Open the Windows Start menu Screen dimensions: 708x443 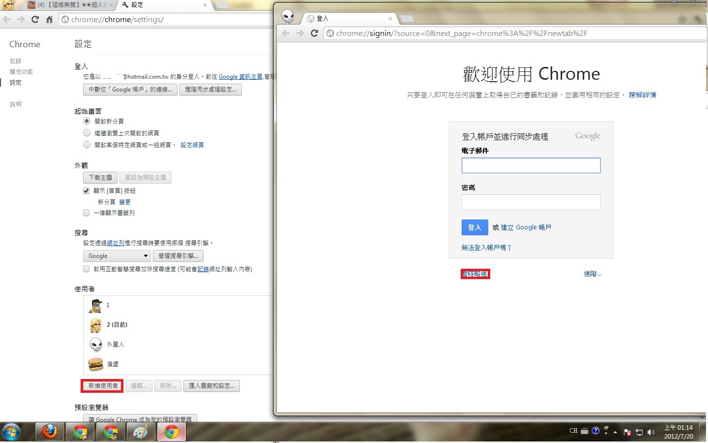click(11, 432)
